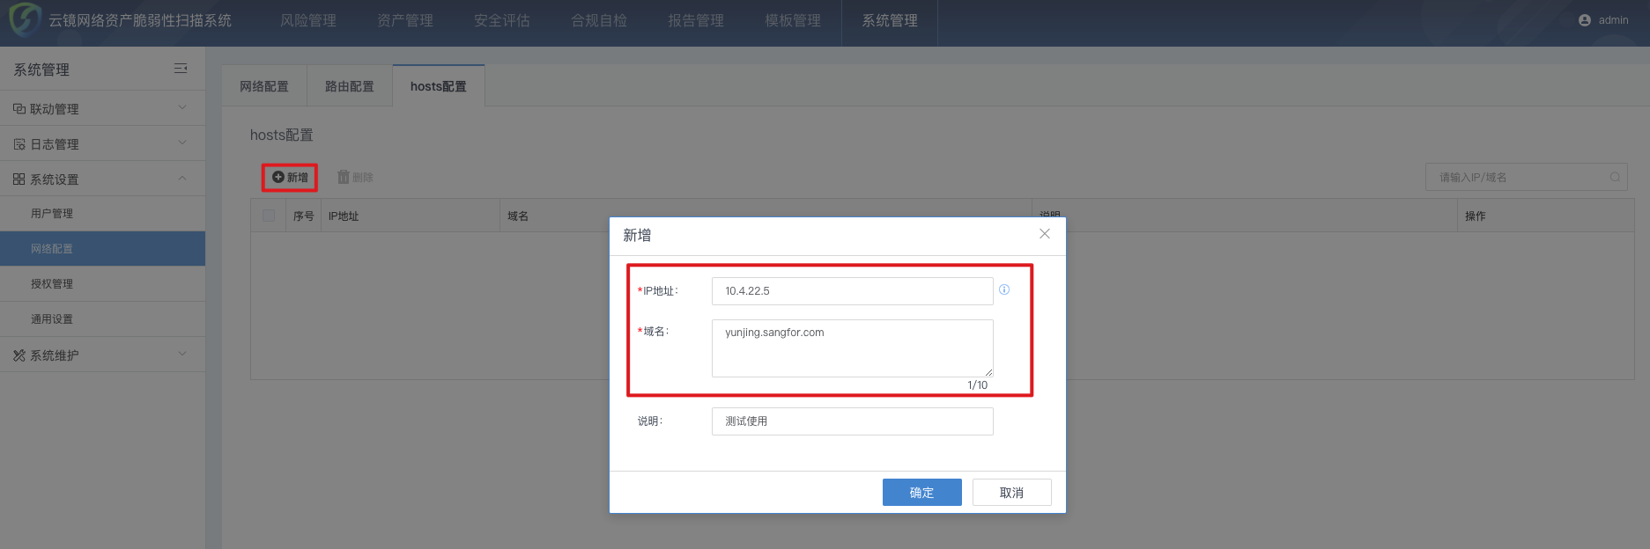
Task: Click the 系统维护 tools icon
Action: click(x=19, y=355)
